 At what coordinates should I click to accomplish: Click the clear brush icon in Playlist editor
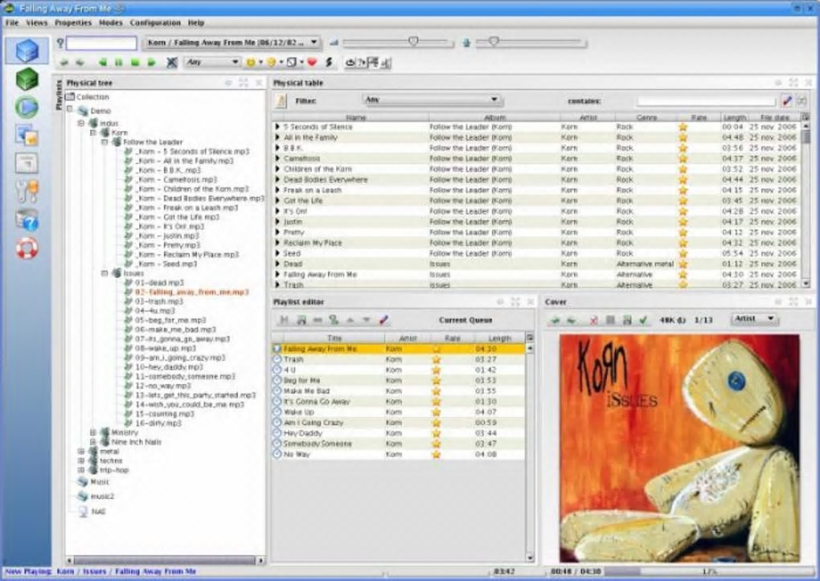coord(383,320)
